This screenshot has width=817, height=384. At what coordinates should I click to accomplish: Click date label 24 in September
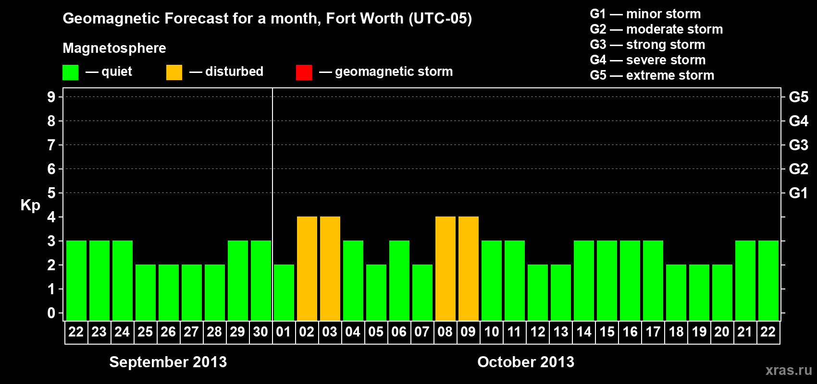122,332
